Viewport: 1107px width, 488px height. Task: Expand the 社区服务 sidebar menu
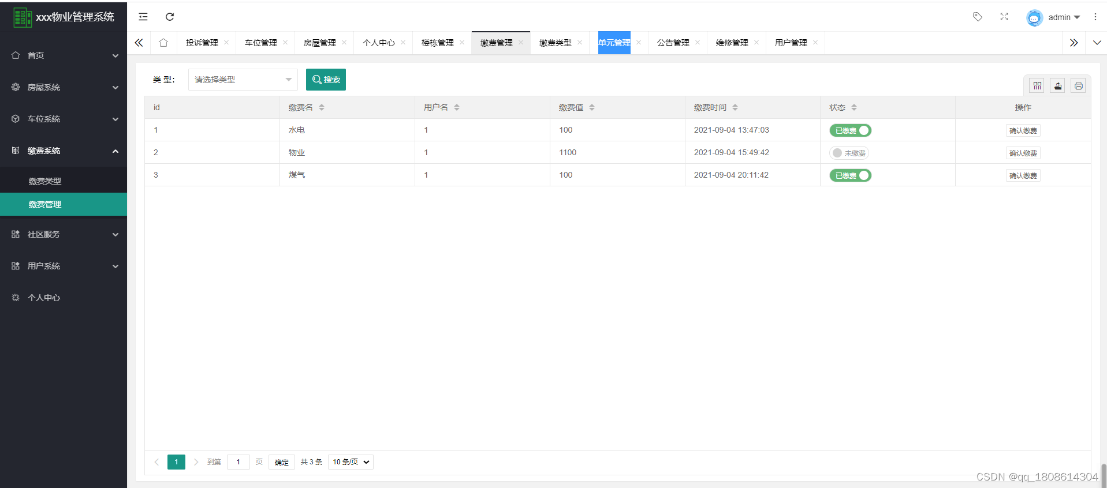tap(64, 234)
